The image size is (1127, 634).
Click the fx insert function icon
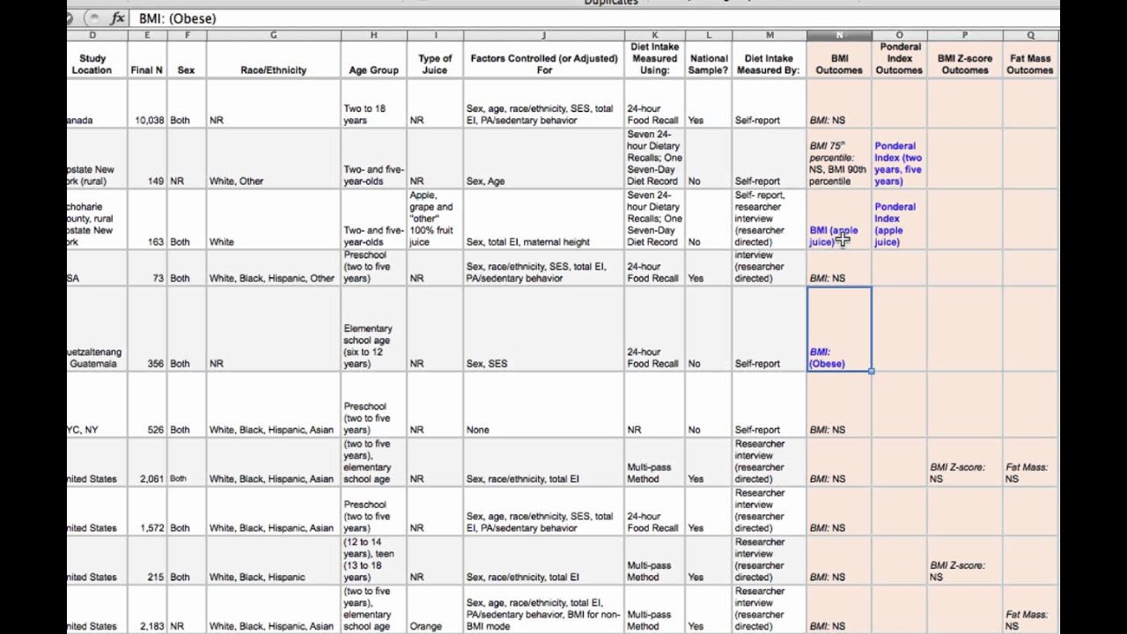(x=117, y=18)
